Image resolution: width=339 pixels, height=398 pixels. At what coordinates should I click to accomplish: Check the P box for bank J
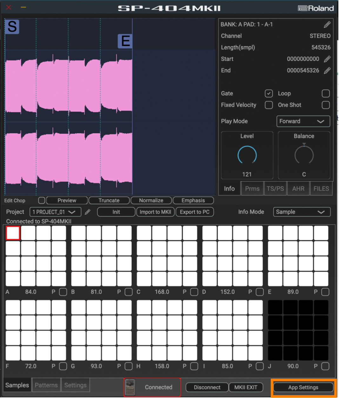(x=325, y=366)
